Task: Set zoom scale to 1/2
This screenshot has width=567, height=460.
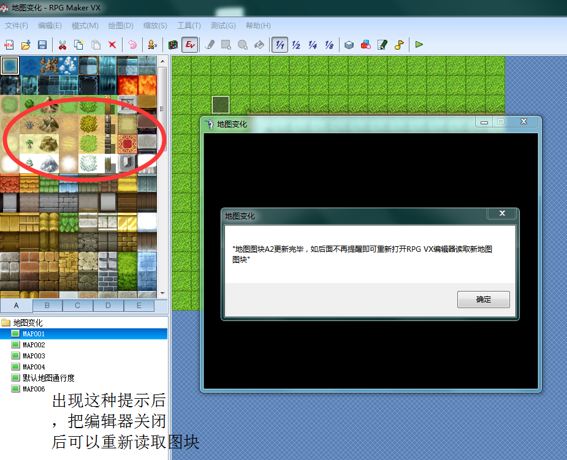Action: tap(296, 45)
